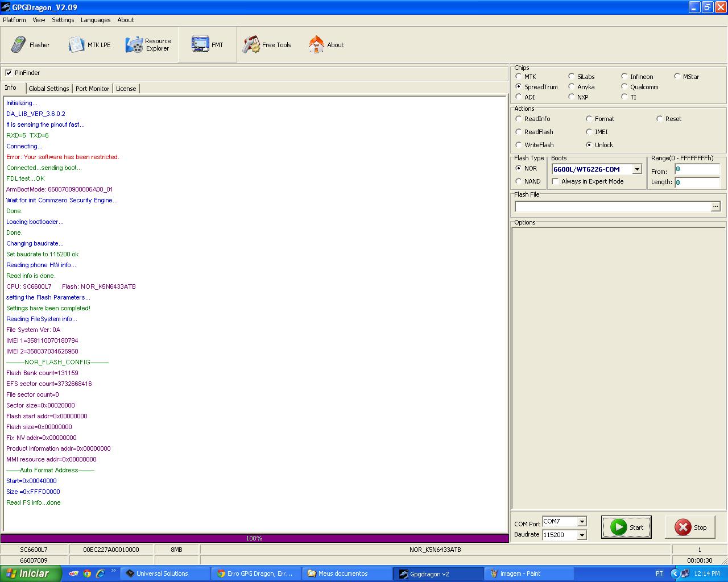Select the NOR flash type
The height and width of the screenshot is (582, 728).
[518, 168]
